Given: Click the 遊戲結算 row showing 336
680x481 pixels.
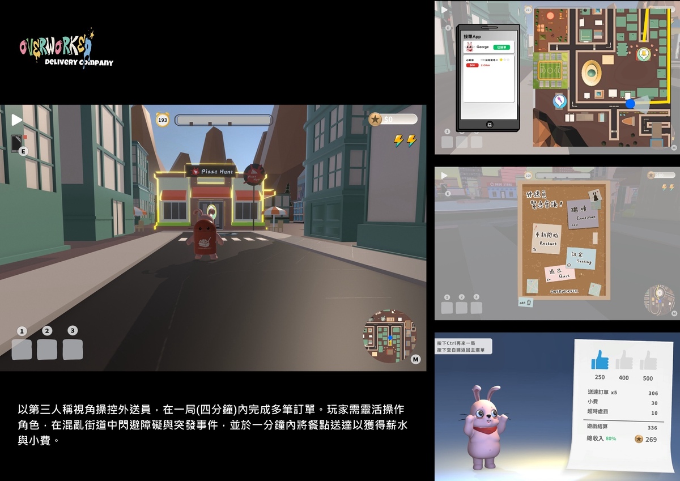Looking at the screenshot, I should [622, 427].
